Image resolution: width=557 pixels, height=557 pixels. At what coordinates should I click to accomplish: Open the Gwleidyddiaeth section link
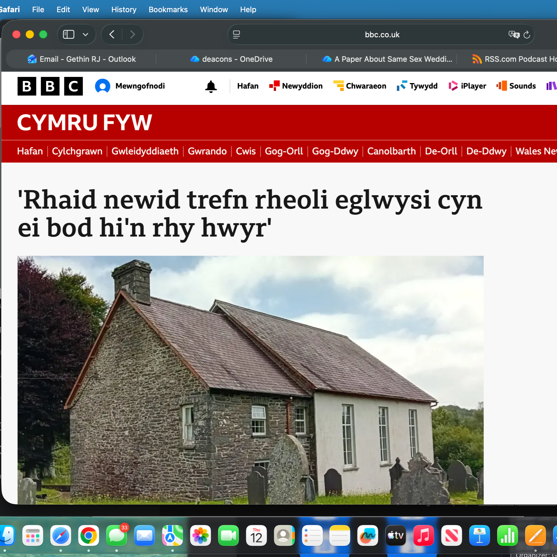(145, 151)
